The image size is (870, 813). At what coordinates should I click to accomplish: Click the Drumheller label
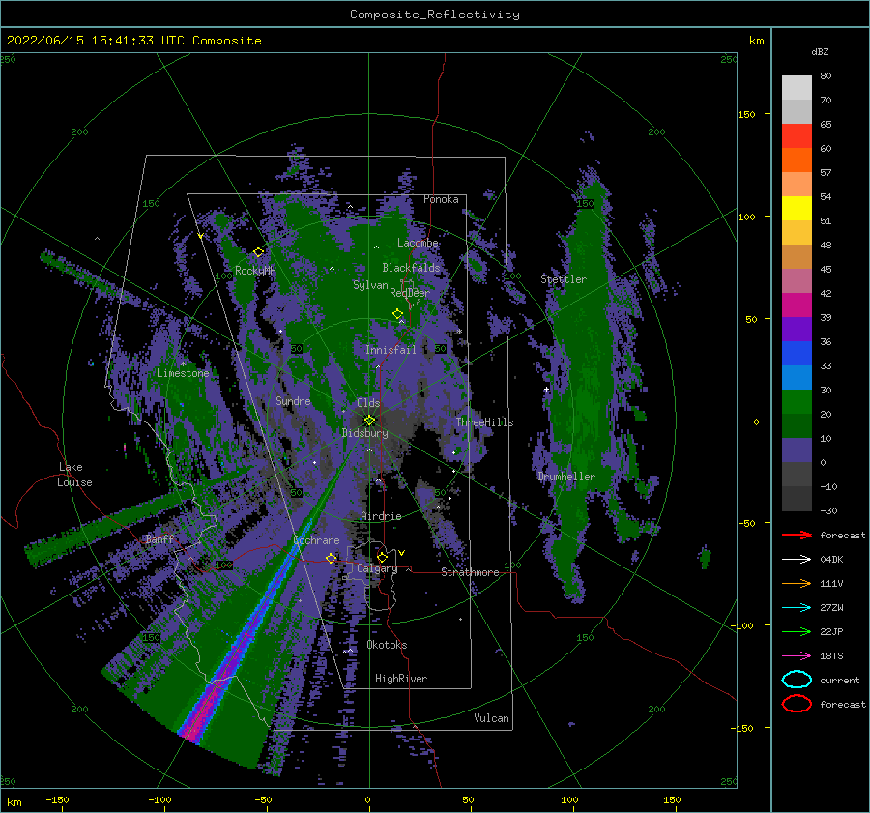pos(566,477)
